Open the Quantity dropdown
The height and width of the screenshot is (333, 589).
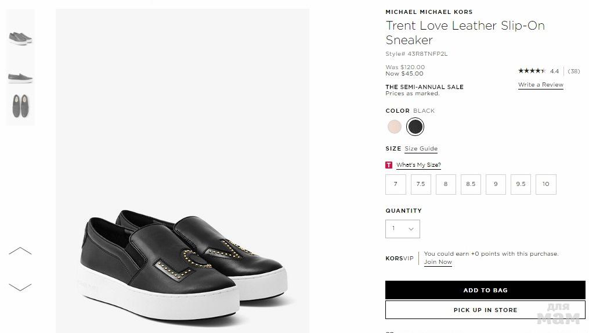coord(403,229)
